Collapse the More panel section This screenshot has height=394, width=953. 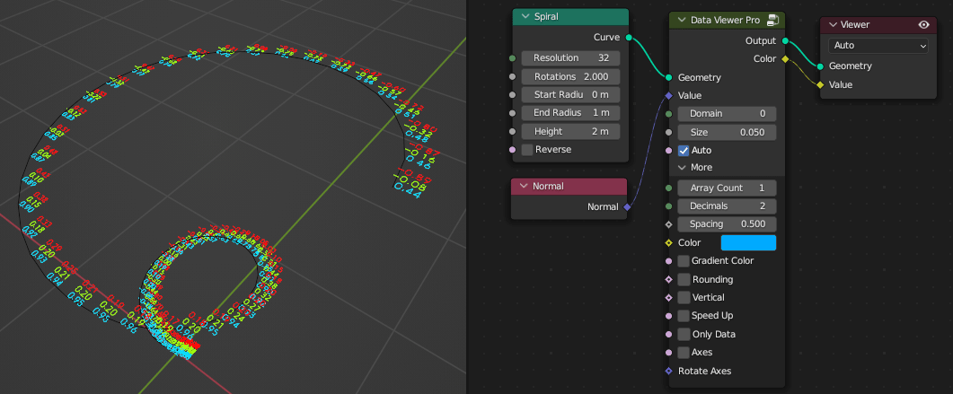(x=683, y=167)
